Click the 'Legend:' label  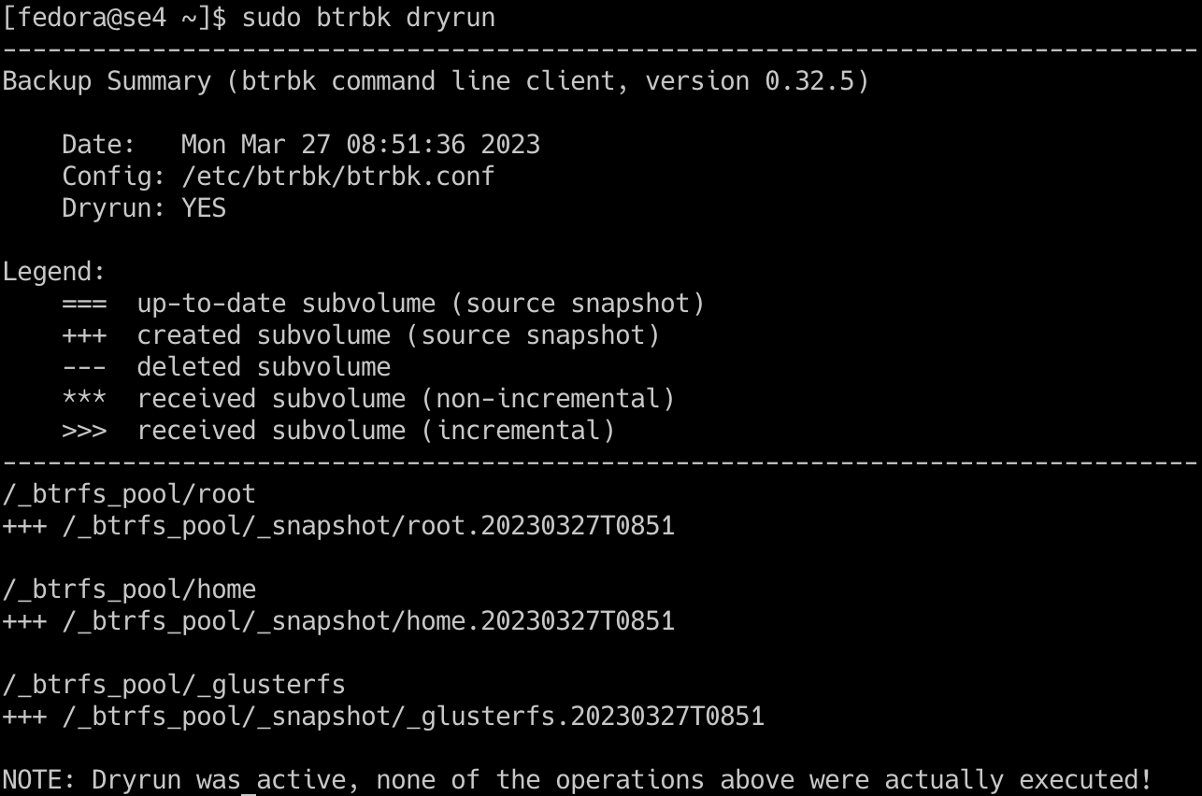coord(54,272)
